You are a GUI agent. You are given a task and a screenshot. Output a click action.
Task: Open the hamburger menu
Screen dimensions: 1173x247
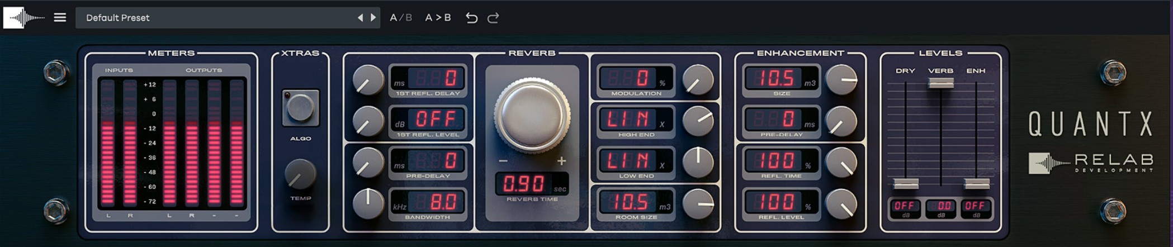pyautogui.click(x=60, y=18)
